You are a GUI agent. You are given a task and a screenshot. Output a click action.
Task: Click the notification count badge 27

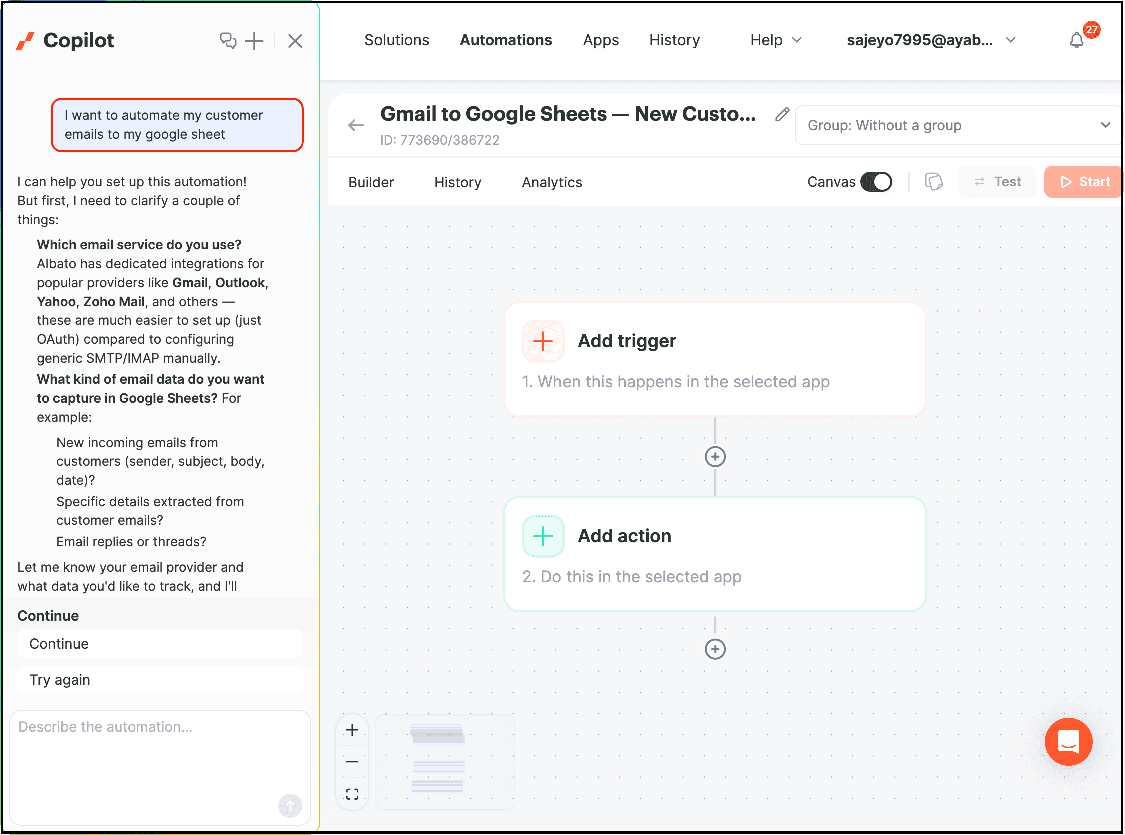point(1092,30)
